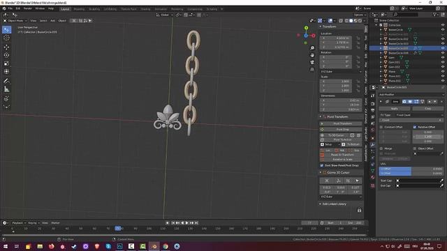Viewport: 447px width, 251px height.
Task: Choose the Move tool
Action: coord(6,47)
